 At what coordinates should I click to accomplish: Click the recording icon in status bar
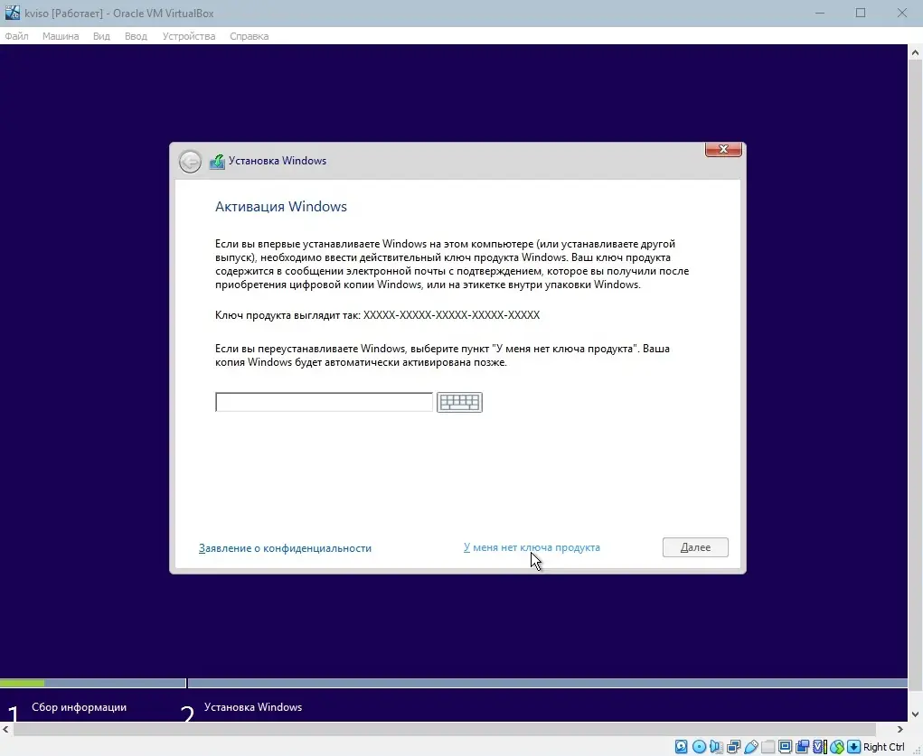tap(803, 747)
